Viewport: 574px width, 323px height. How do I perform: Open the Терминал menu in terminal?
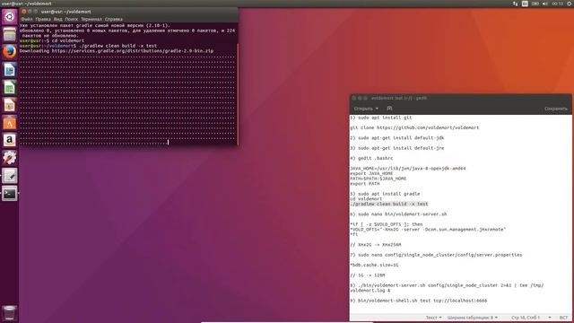click(x=91, y=19)
